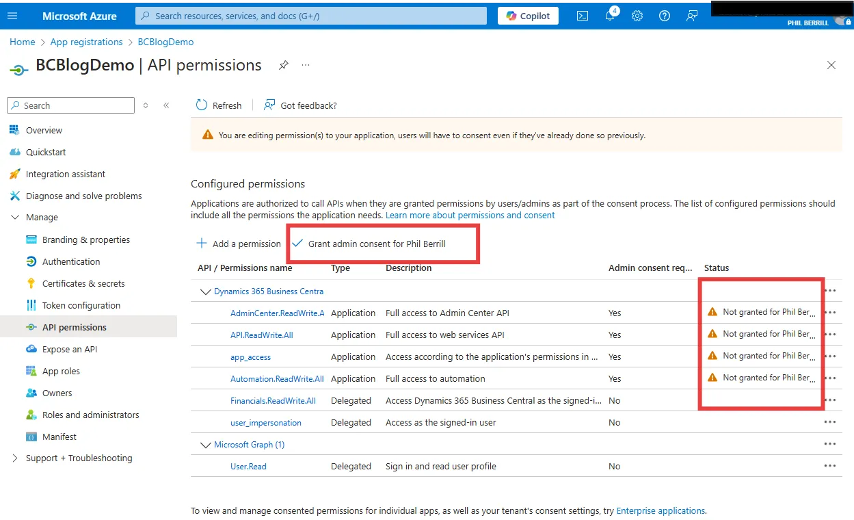Open the app_access permission
The height and width of the screenshot is (520, 854).
click(x=250, y=357)
